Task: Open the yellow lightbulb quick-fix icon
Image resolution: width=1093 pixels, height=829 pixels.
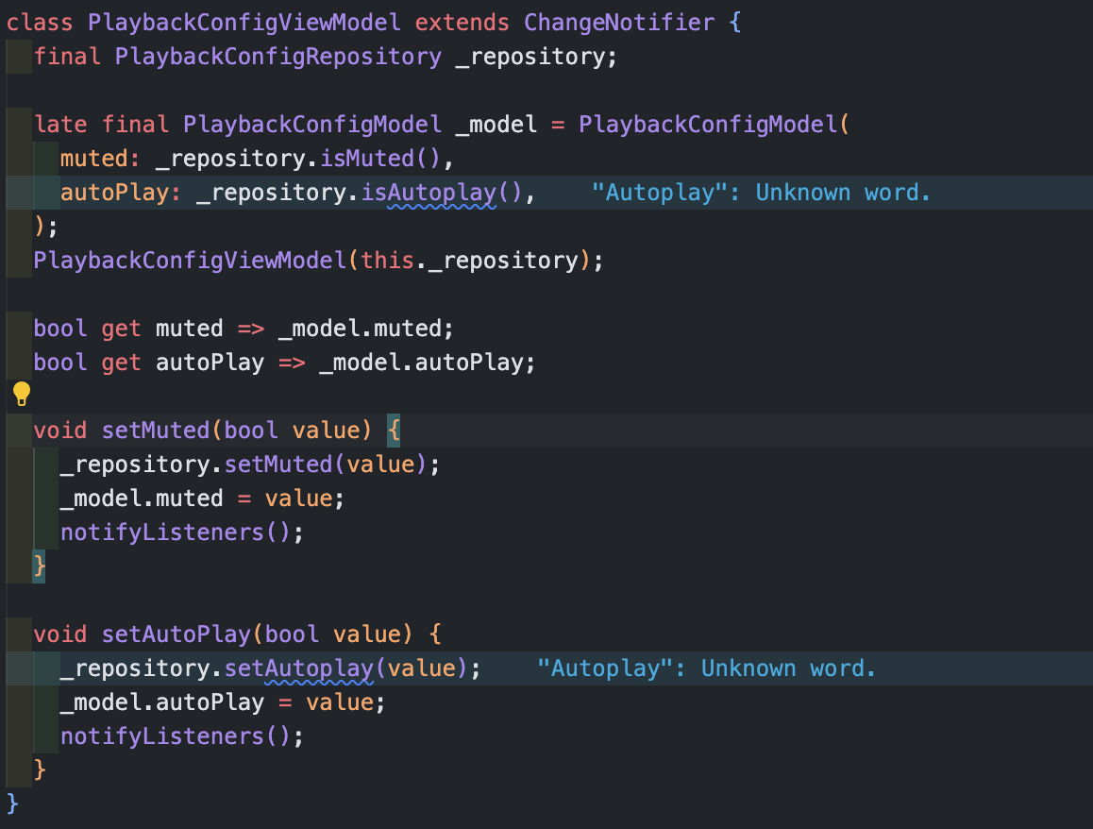Action: (22, 394)
